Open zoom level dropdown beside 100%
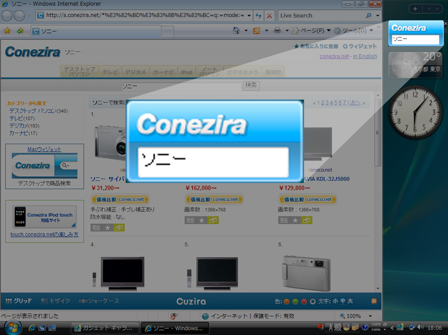The height and width of the screenshot is (335, 448). click(370, 316)
